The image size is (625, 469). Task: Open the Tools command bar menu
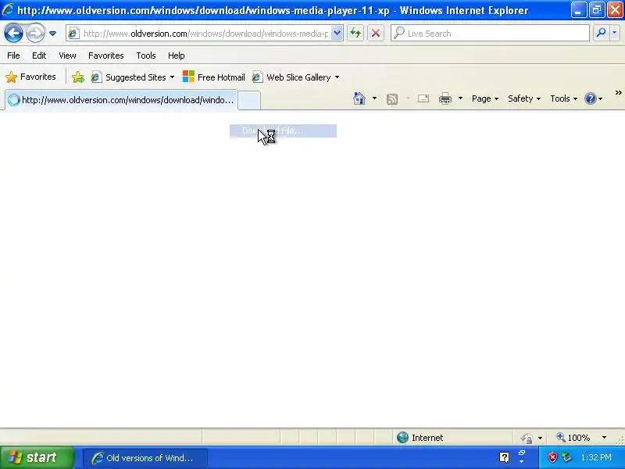point(563,98)
